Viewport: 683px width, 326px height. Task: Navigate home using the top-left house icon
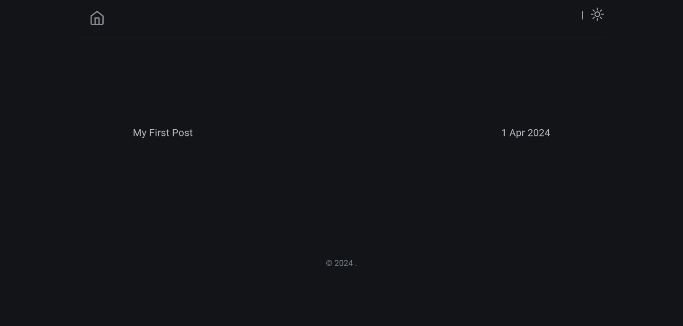coord(97,18)
